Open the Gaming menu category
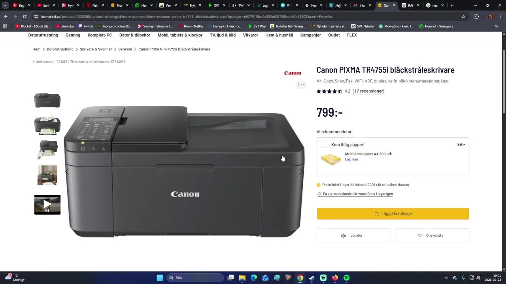Viewport: 506px width, 284px height. pos(73,35)
